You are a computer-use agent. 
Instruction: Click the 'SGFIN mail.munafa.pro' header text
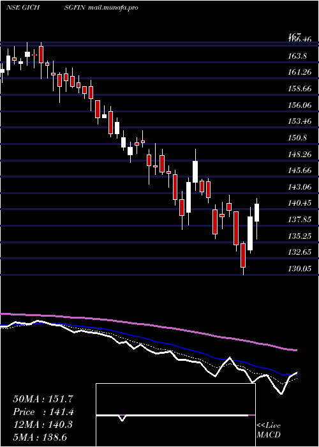pos(101,8)
